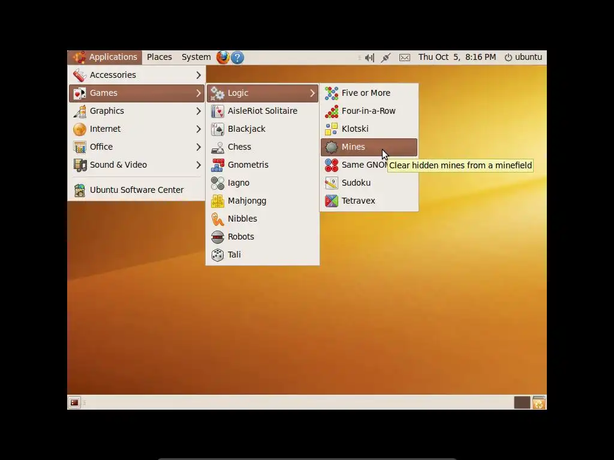Click the Same GNOME red balls icon

click(331, 165)
